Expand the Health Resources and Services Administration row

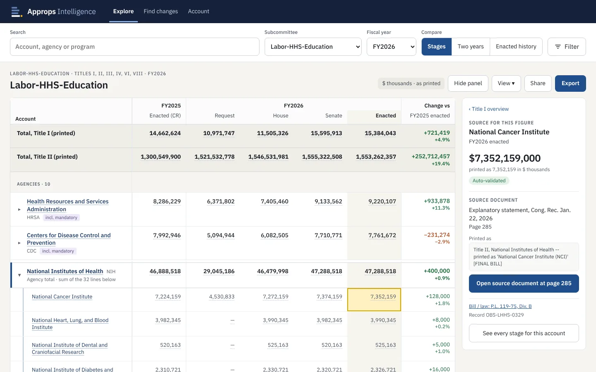click(x=19, y=210)
